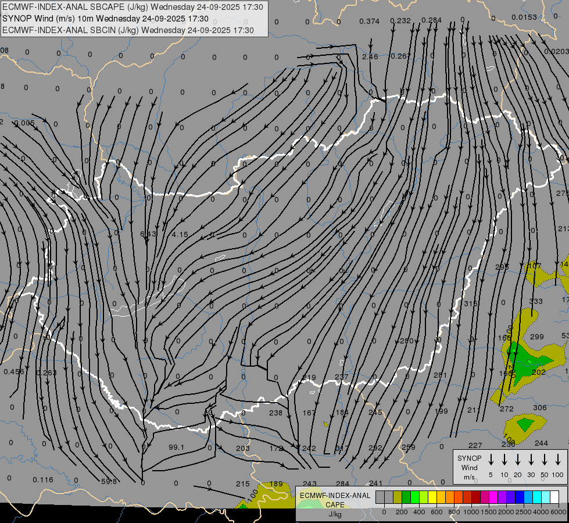Image resolution: width=569 pixels, height=523 pixels.
Task: Click the '333' CAPE map value
Action: [536, 301]
